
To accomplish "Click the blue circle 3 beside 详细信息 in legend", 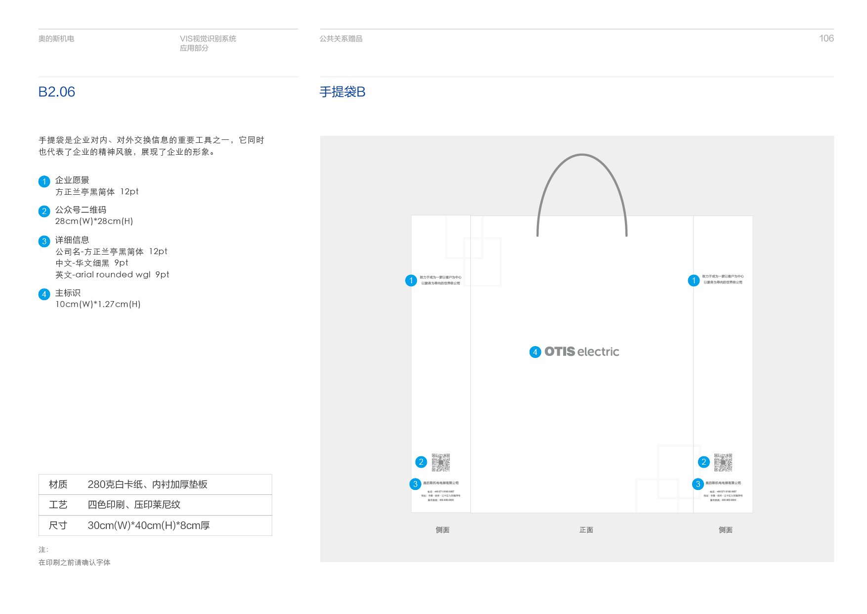I will (44, 241).
